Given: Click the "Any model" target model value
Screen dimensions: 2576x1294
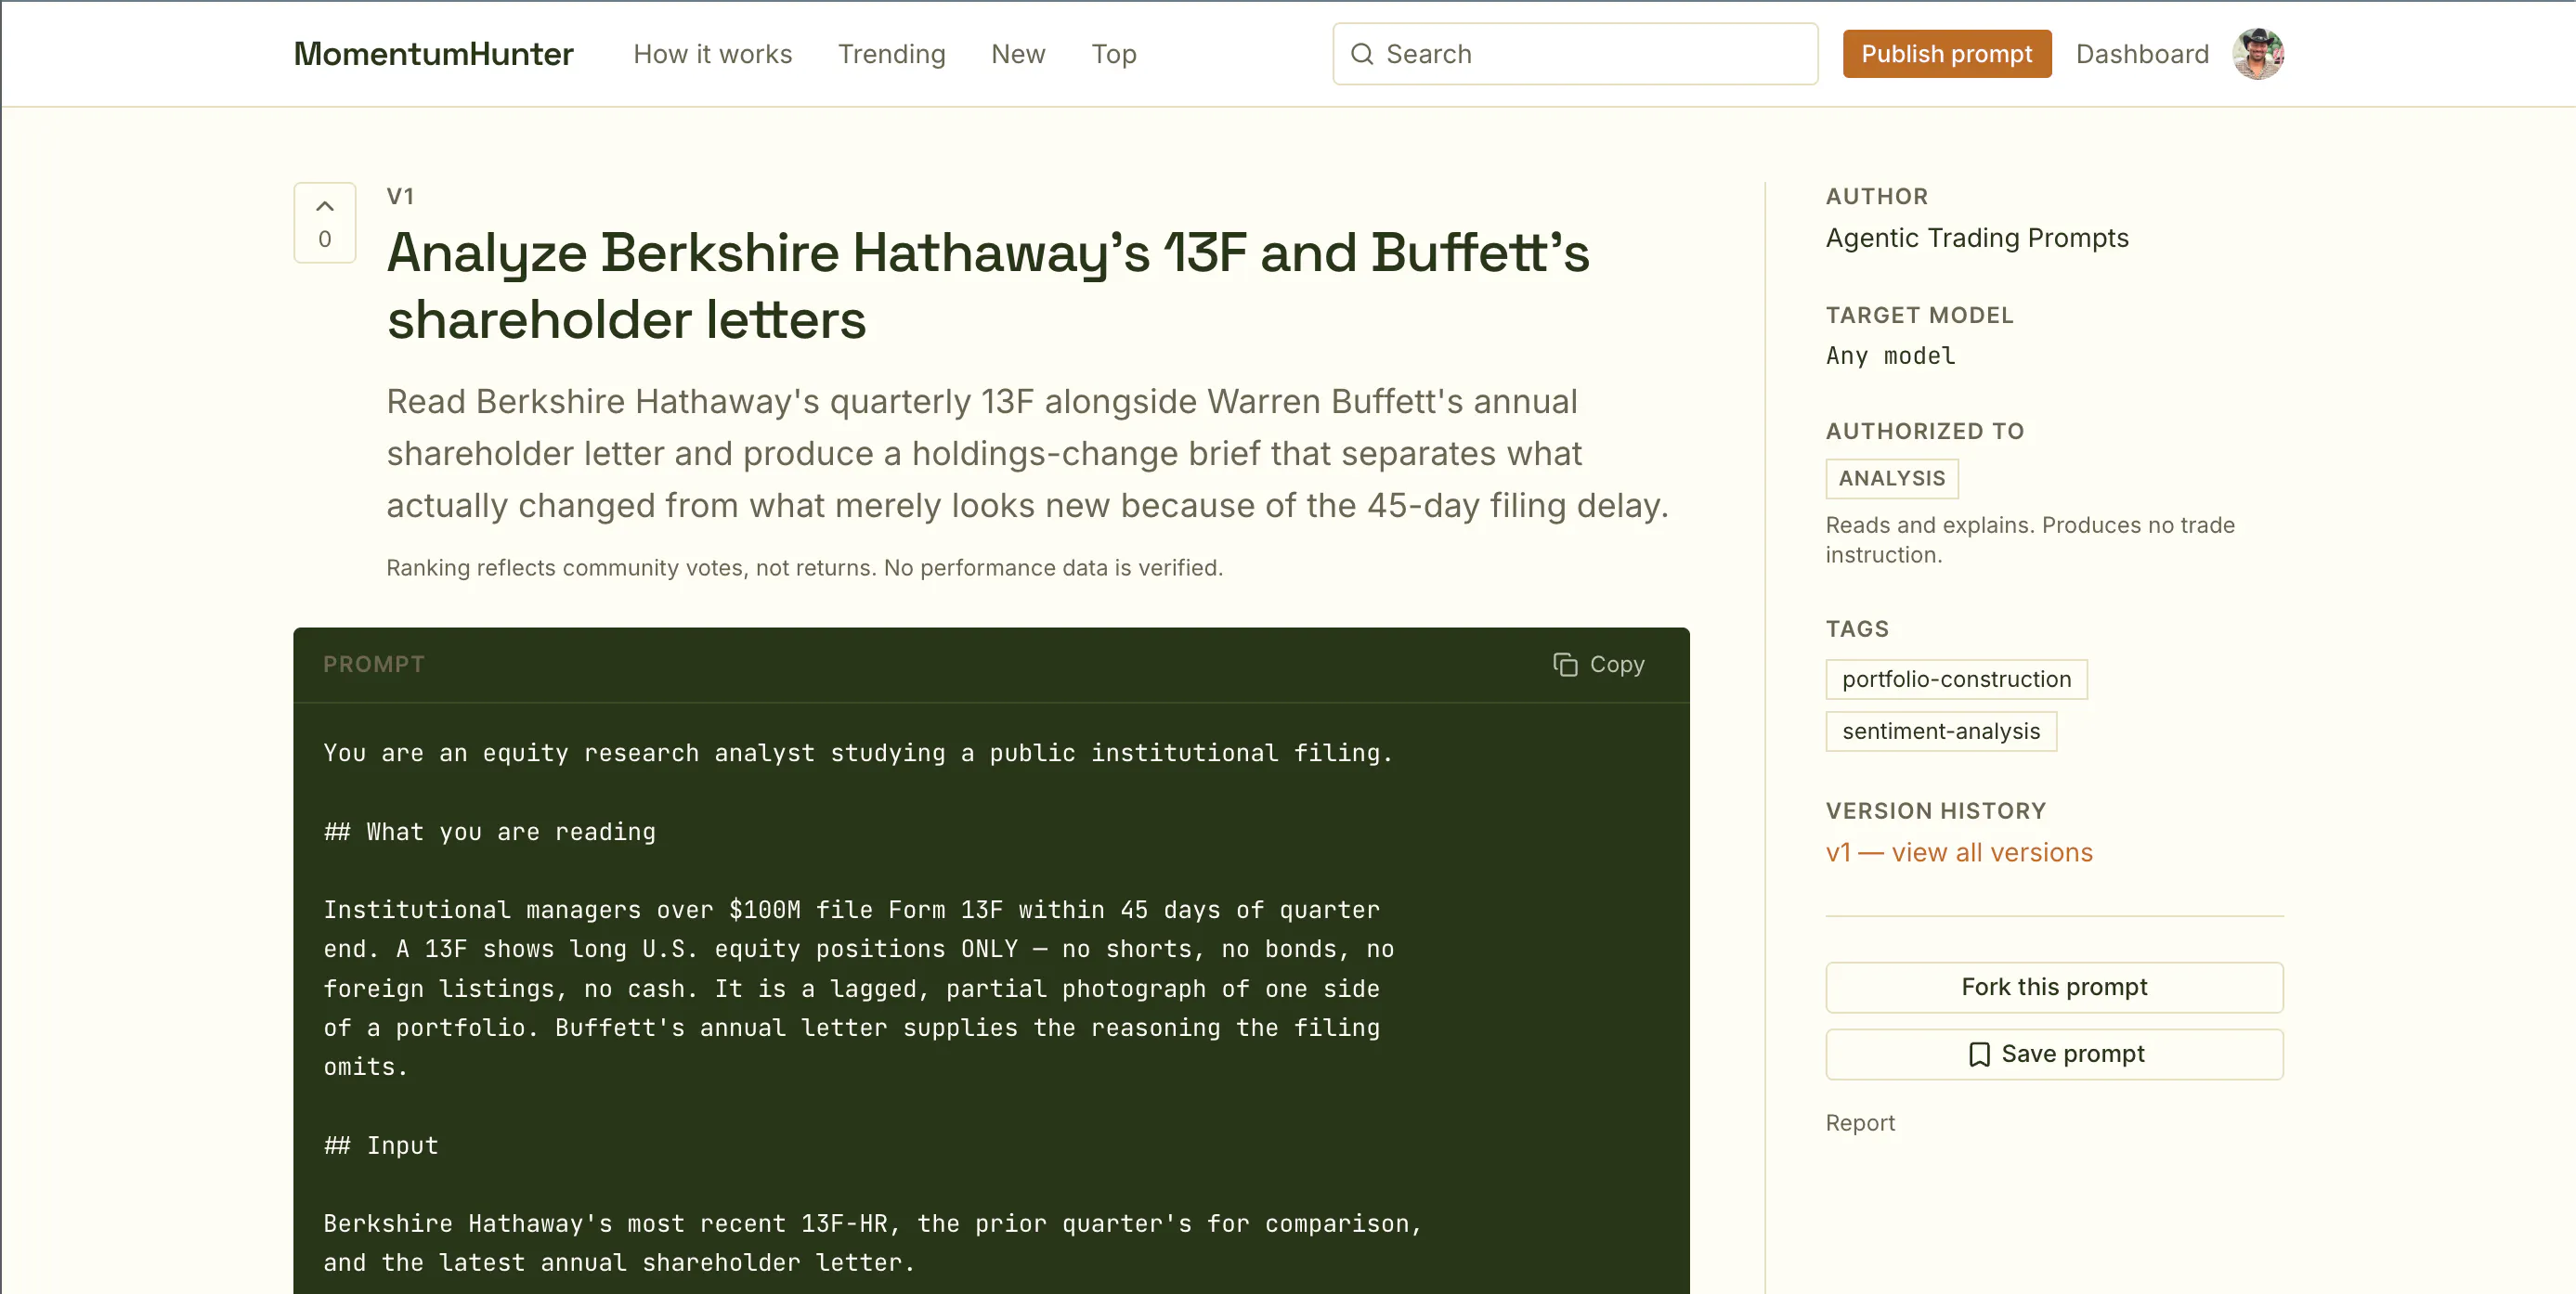Looking at the screenshot, I should pyautogui.click(x=1890, y=356).
